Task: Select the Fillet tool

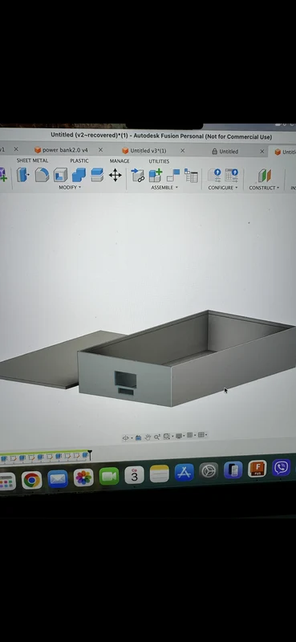Action: point(42,175)
